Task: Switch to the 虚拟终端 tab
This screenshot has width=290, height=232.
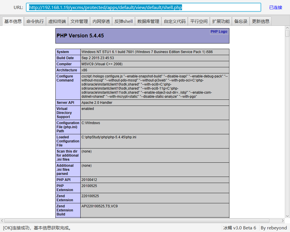Action: 57,21
